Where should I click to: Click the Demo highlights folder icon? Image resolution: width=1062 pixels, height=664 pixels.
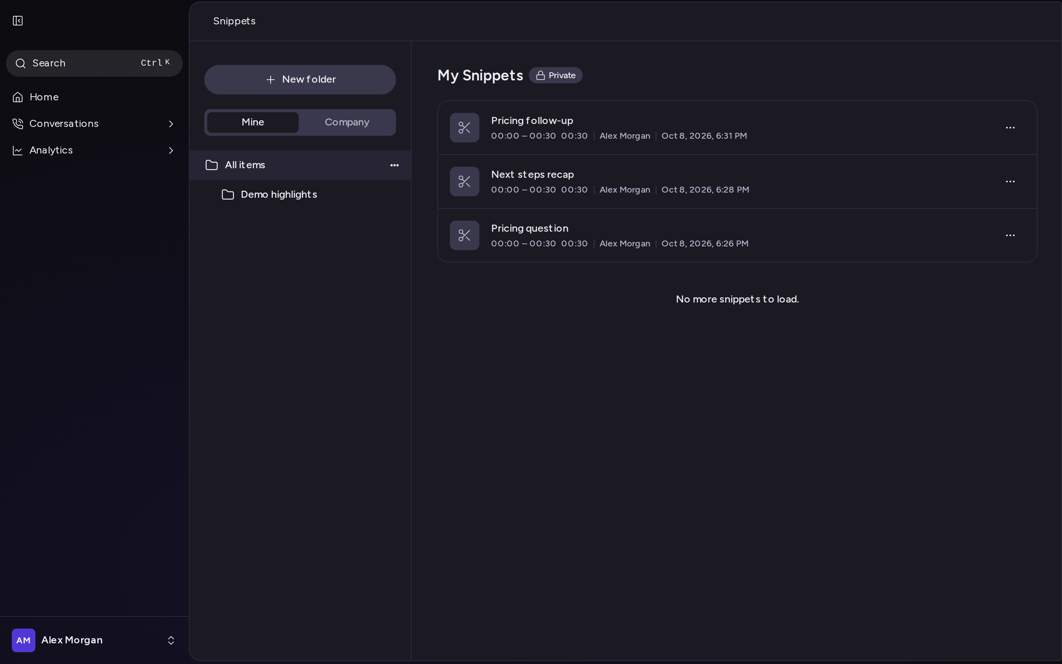coord(228,194)
